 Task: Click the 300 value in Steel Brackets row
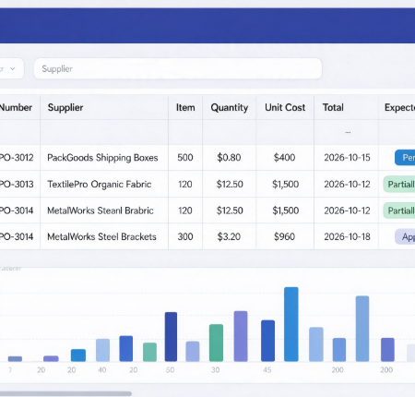coord(185,236)
